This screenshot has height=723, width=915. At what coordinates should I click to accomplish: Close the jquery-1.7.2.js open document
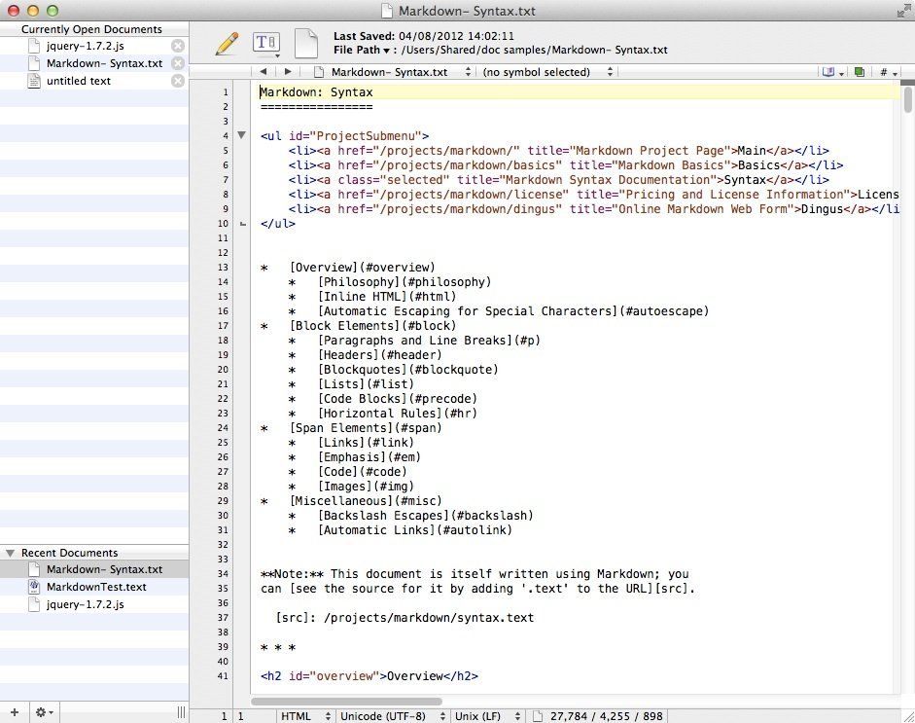pyautogui.click(x=178, y=47)
